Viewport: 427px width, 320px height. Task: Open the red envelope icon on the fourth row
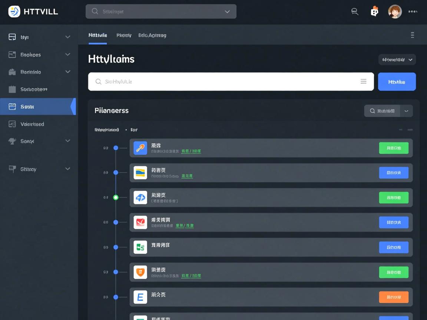(140, 222)
